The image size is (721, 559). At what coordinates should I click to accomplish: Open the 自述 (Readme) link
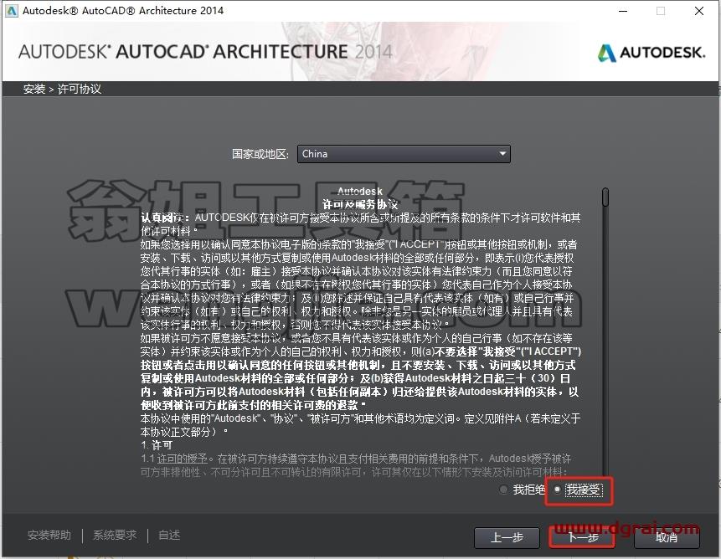pyautogui.click(x=169, y=535)
